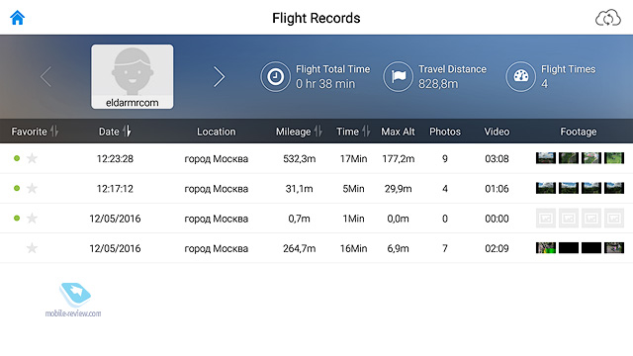
Task: Select the 264,7m mileage value
Action: click(299, 248)
